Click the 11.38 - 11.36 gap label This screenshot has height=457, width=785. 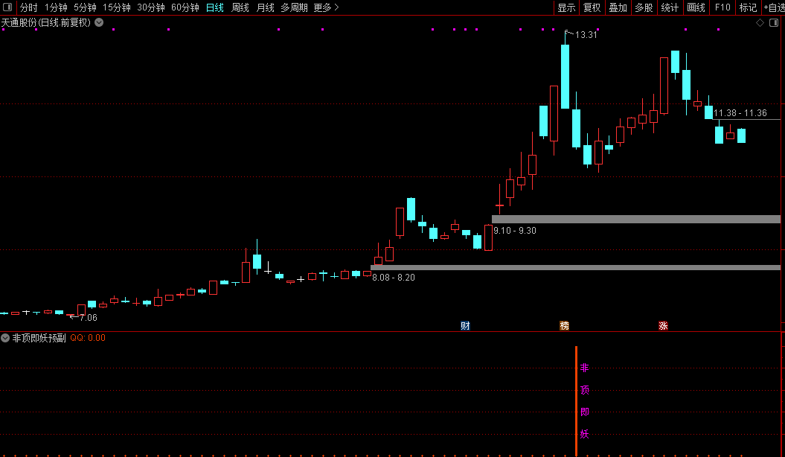pos(740,113)
